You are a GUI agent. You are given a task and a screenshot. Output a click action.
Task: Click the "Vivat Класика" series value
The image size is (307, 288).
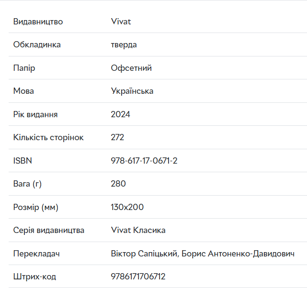(x=138, y=230)
